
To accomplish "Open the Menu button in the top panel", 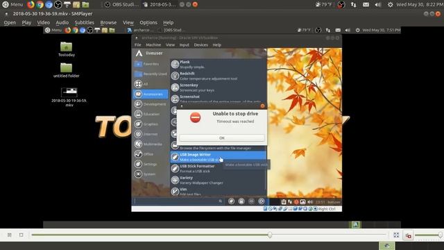I will pos(12,5).
